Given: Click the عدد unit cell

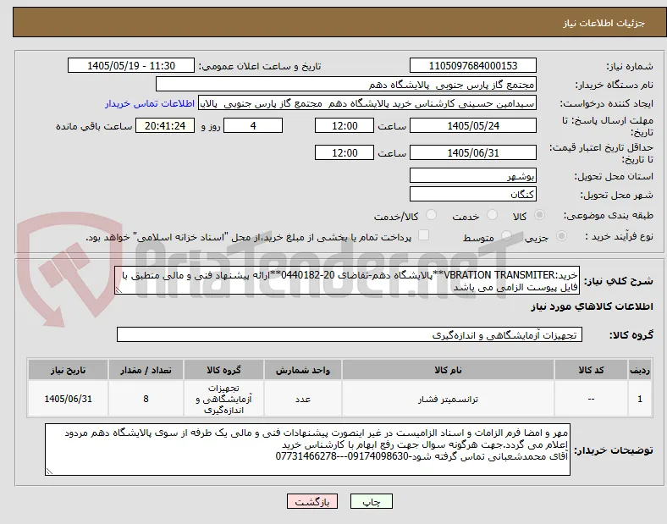Looking at the screenshot, I should [303, 399].
